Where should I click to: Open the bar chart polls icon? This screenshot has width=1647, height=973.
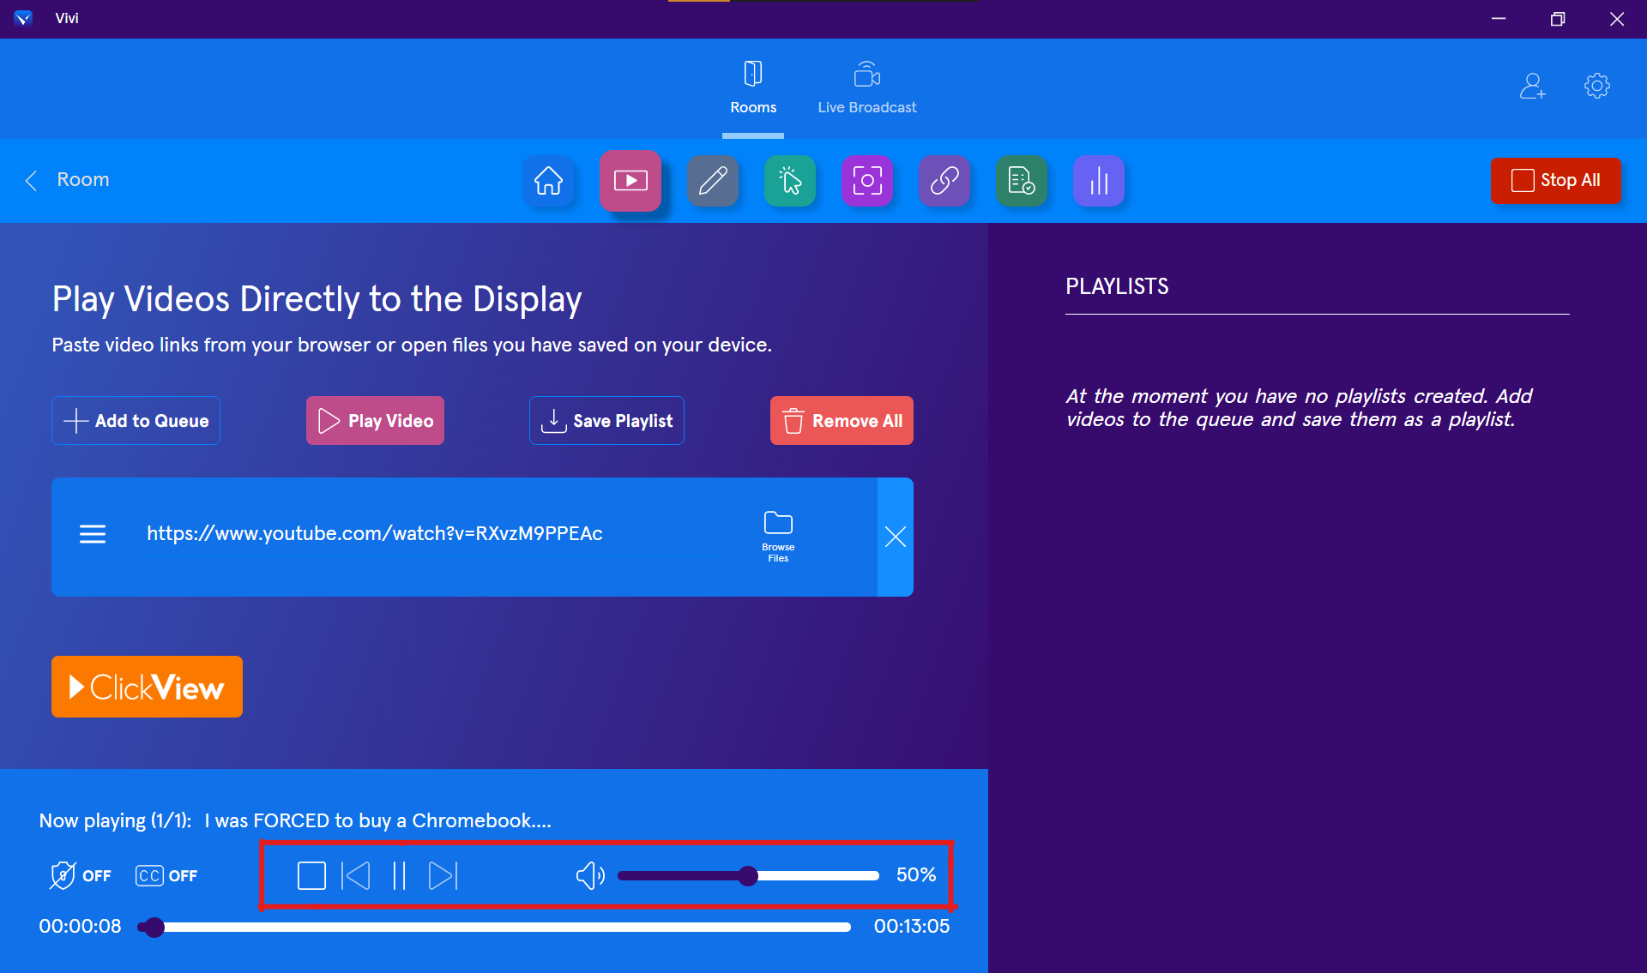point(1099,181)
